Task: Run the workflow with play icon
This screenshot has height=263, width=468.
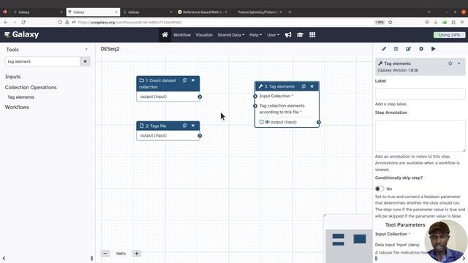Action: click(434, 49)
